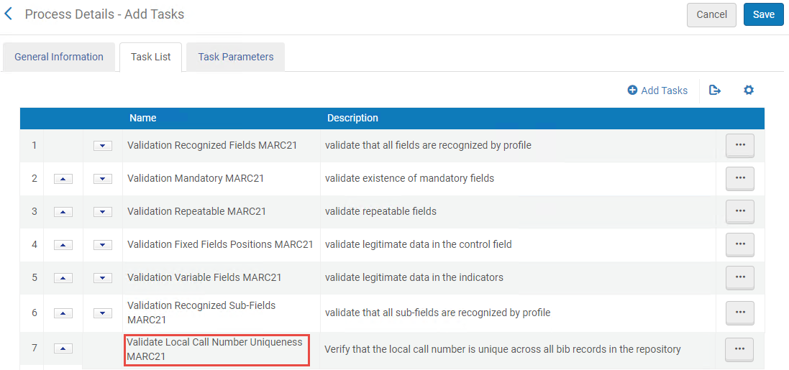The image size is (789, 370).
Task: Move Validation Fixed Fields Positions up
Action: click(x=63, y=245)
